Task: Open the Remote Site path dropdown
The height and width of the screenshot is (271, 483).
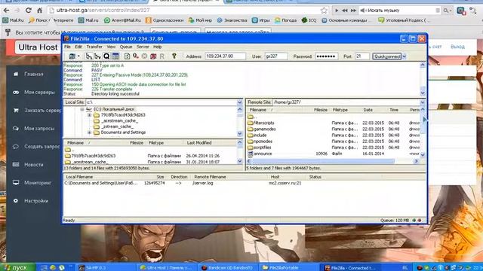Action: 423,102
